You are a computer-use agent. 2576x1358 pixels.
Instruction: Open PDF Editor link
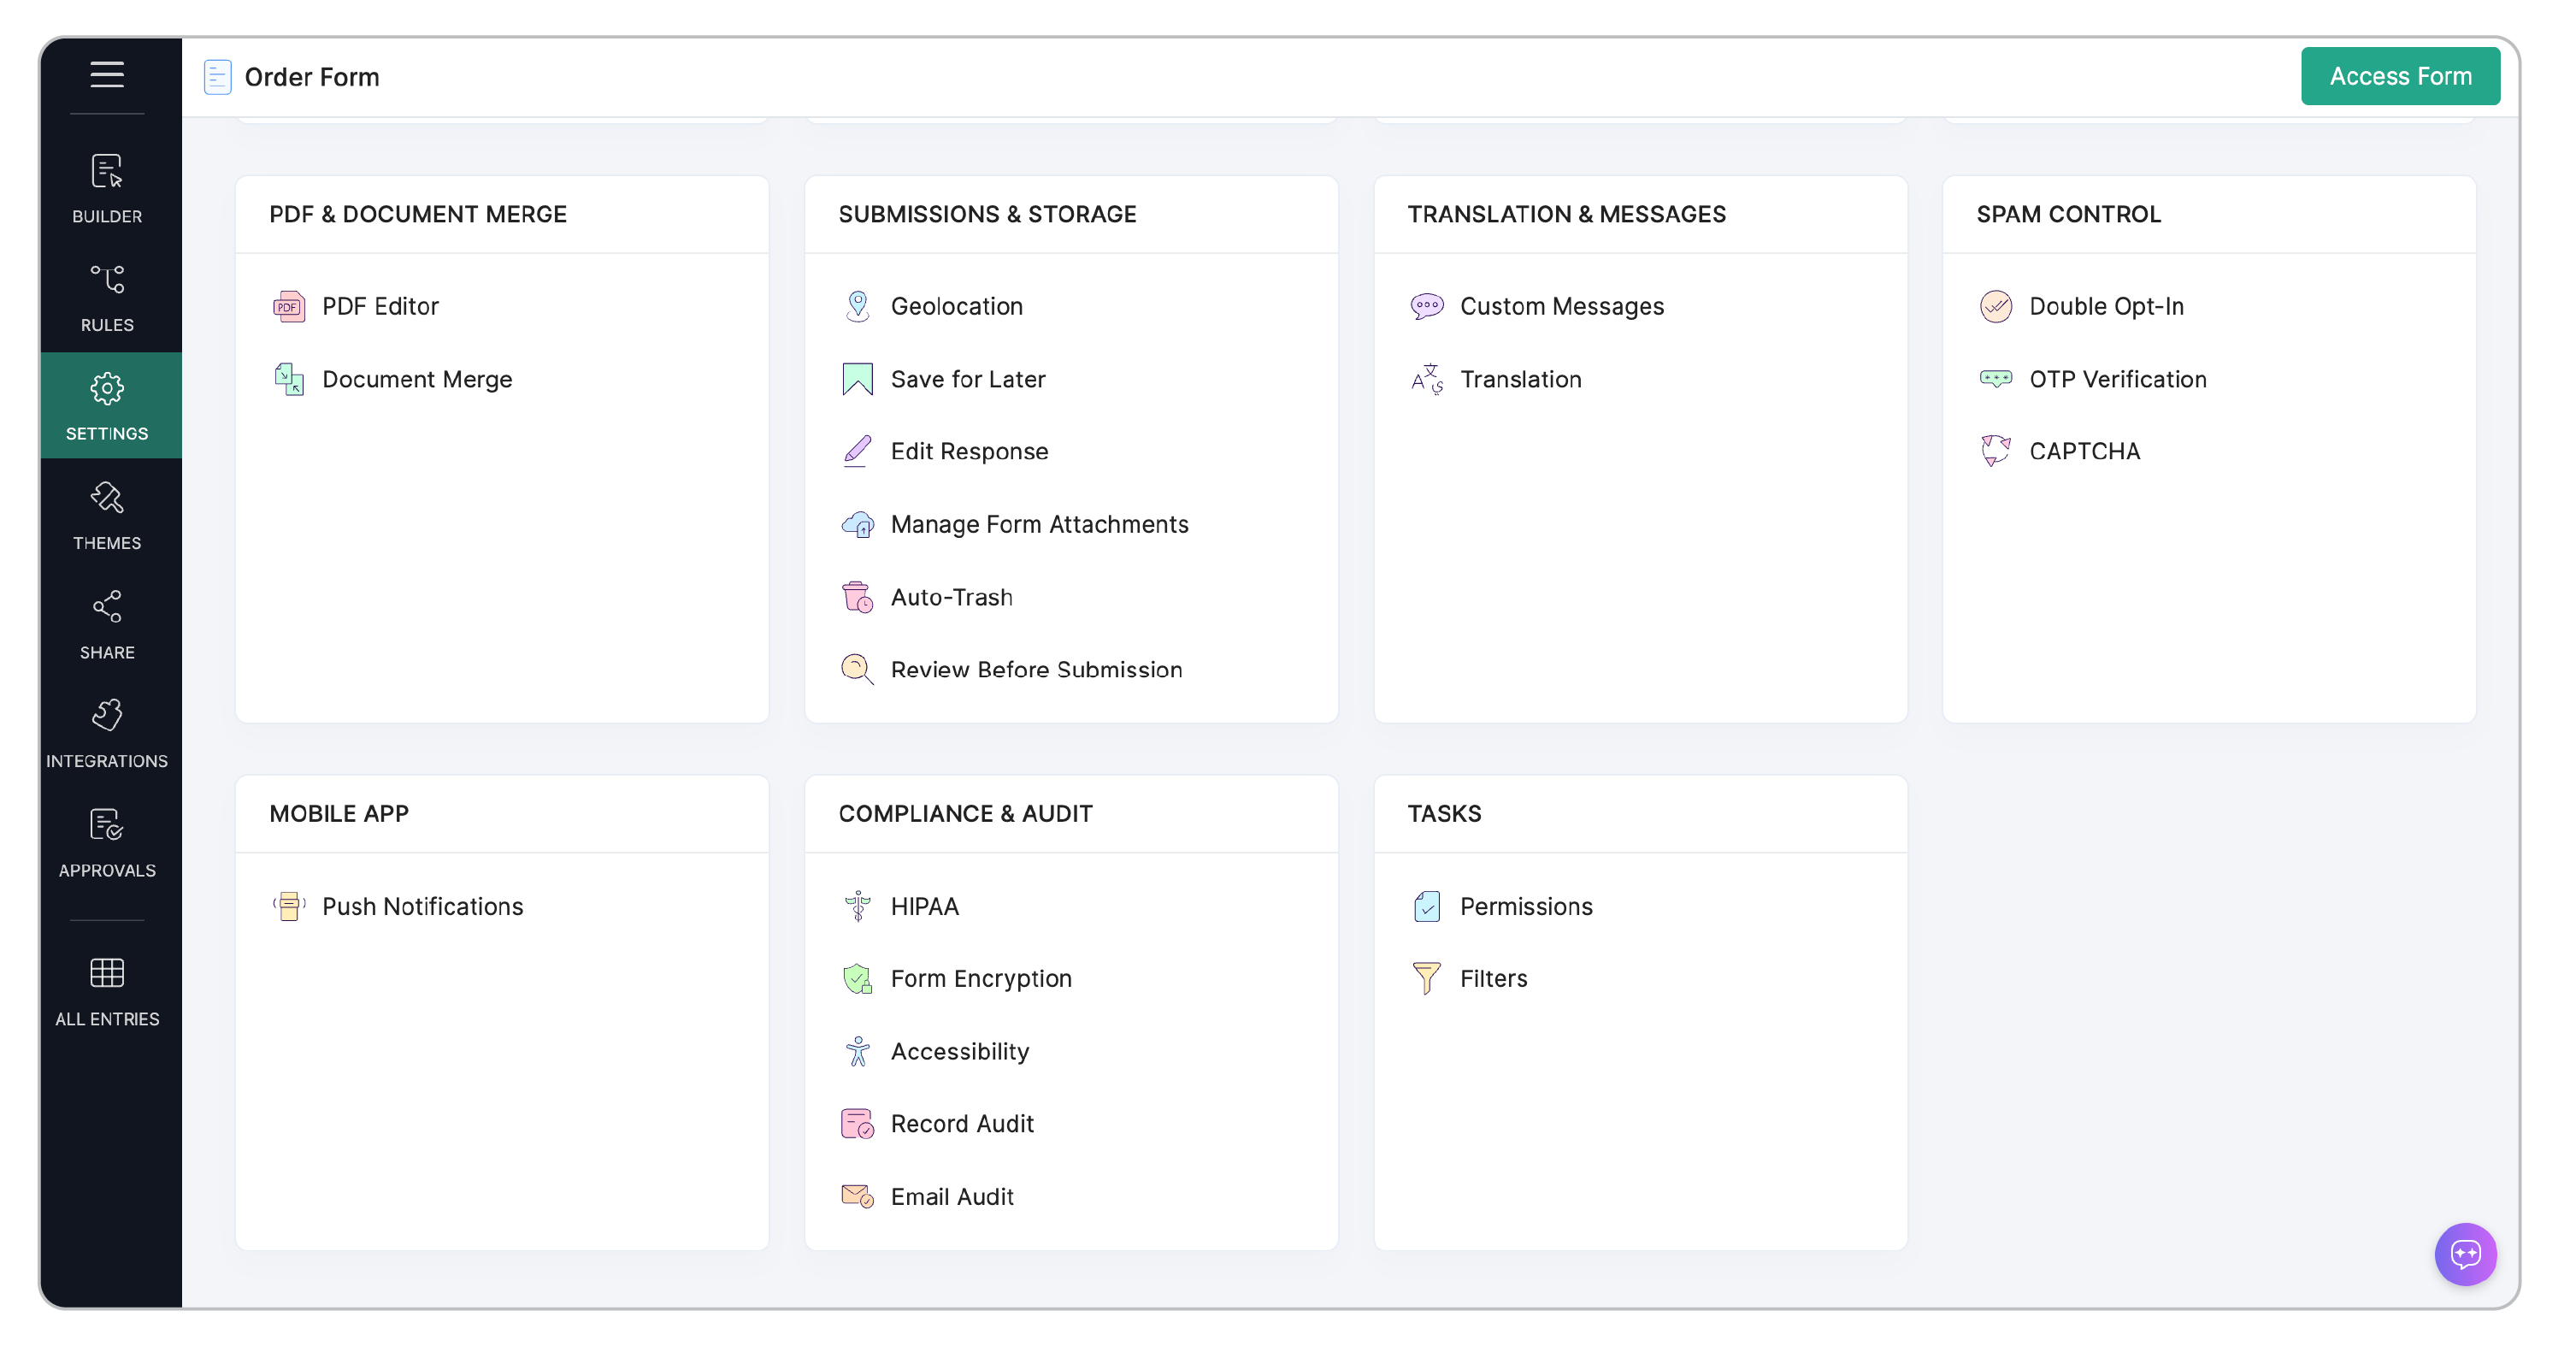(380, 306)
